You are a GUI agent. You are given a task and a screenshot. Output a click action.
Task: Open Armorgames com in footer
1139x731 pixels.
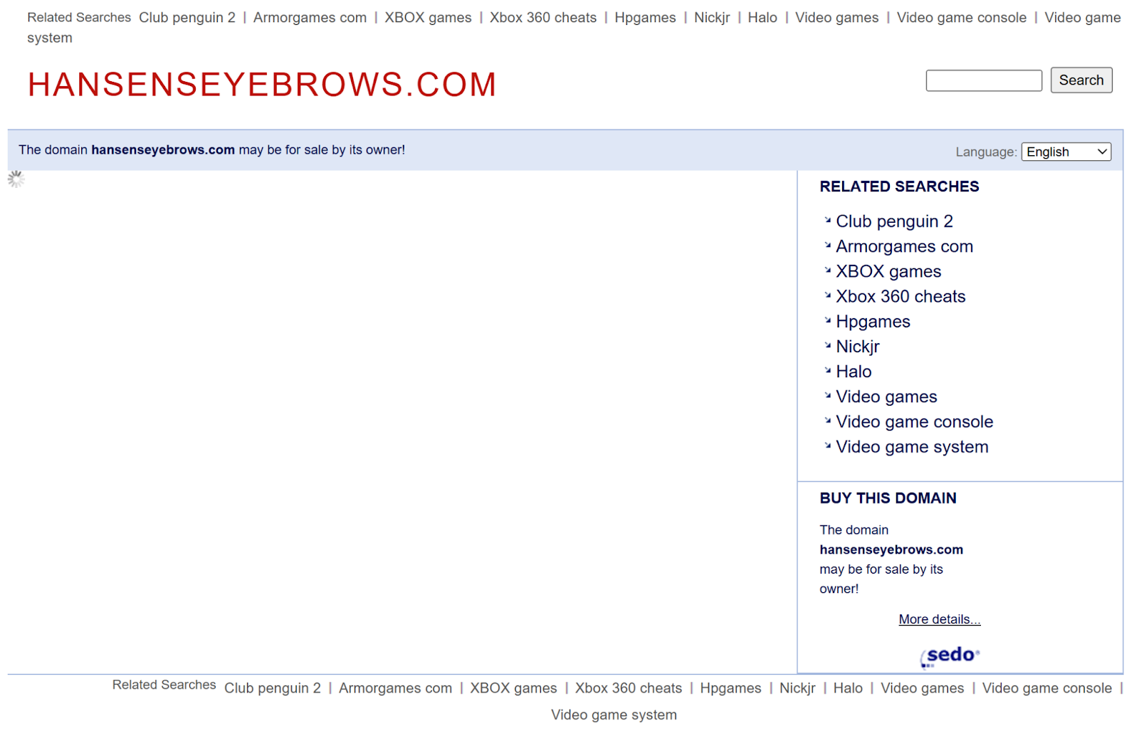(395, 688)
